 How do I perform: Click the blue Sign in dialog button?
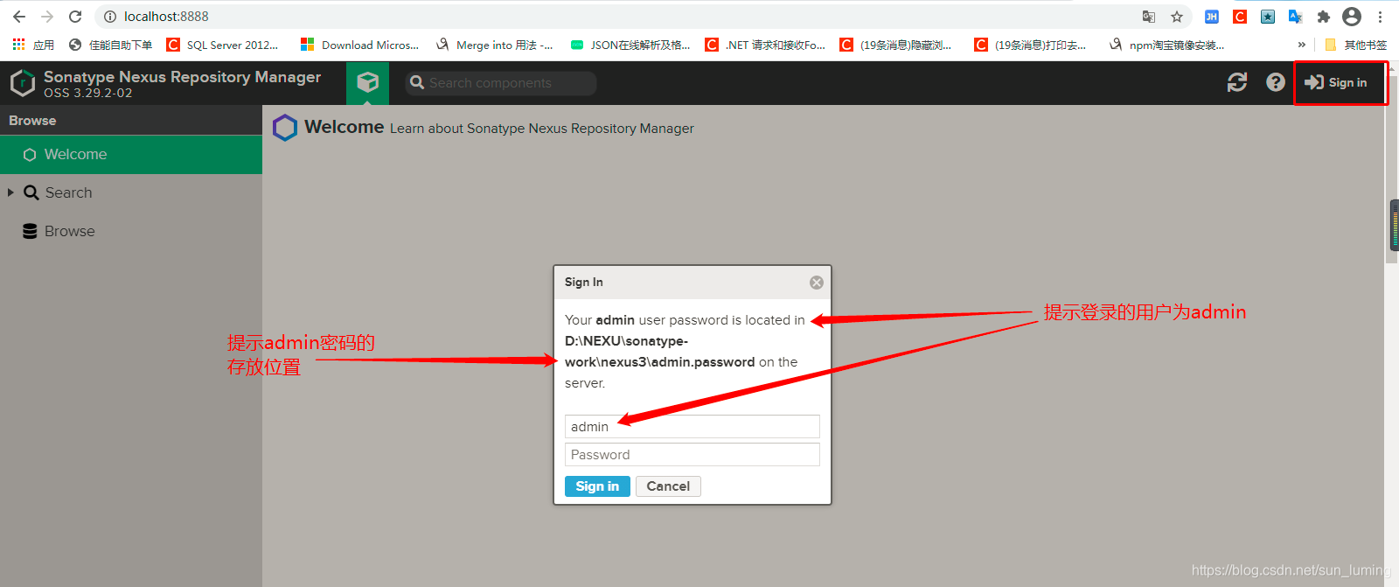point(597,486)
